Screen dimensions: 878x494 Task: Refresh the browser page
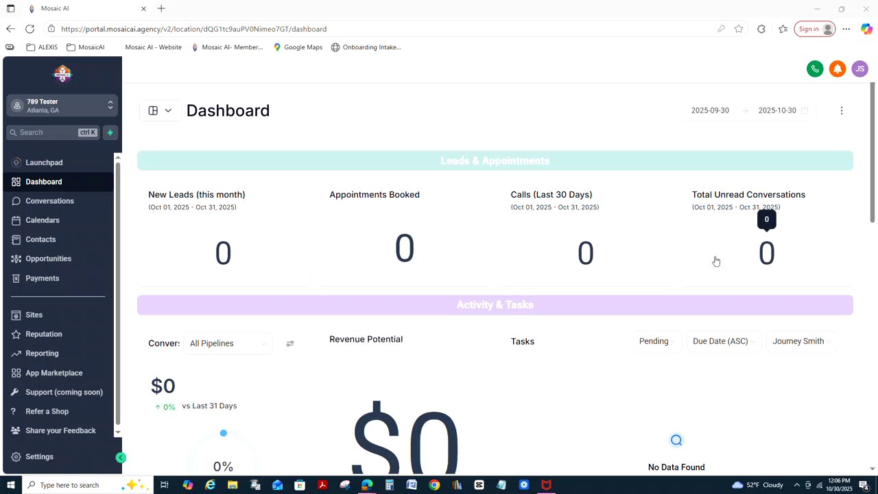pos(29,29)
